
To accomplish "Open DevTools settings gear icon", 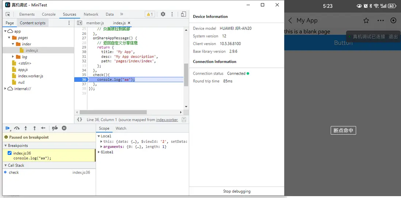I will [163, 14].
